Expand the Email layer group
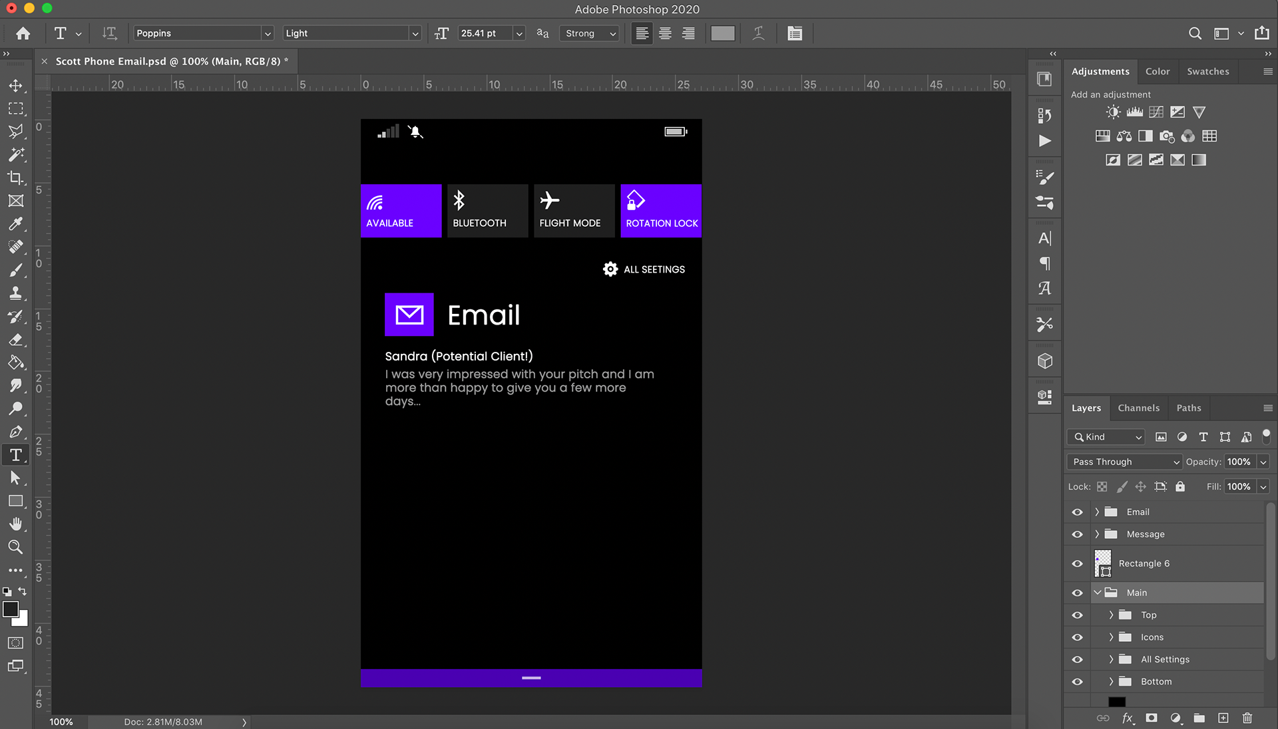Viewport: 1278px width, 729px height. [x=1097, y=512]
